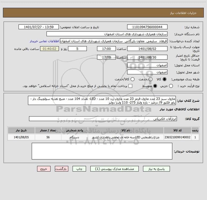
Task: Click the remaining time counter 01:40:02
Action: (x=49, y=49)
